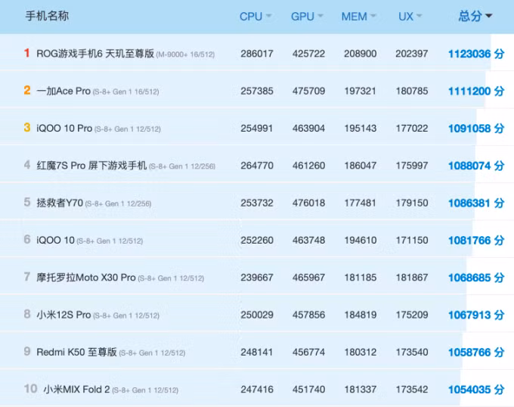Sort by CPU column header
This screenshot has height=407, width=514.
(255, 16)
